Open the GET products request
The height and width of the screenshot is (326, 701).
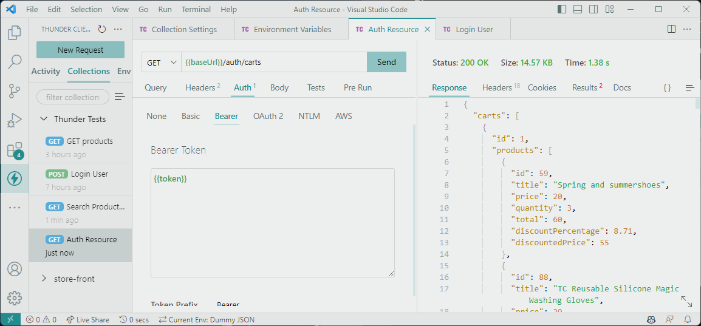80,148
